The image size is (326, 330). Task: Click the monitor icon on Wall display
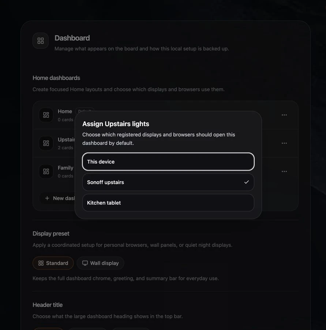pos(85,263)
